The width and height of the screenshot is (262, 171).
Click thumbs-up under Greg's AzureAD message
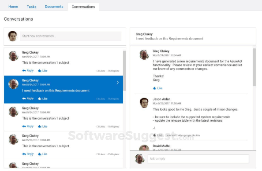[154, 88]
